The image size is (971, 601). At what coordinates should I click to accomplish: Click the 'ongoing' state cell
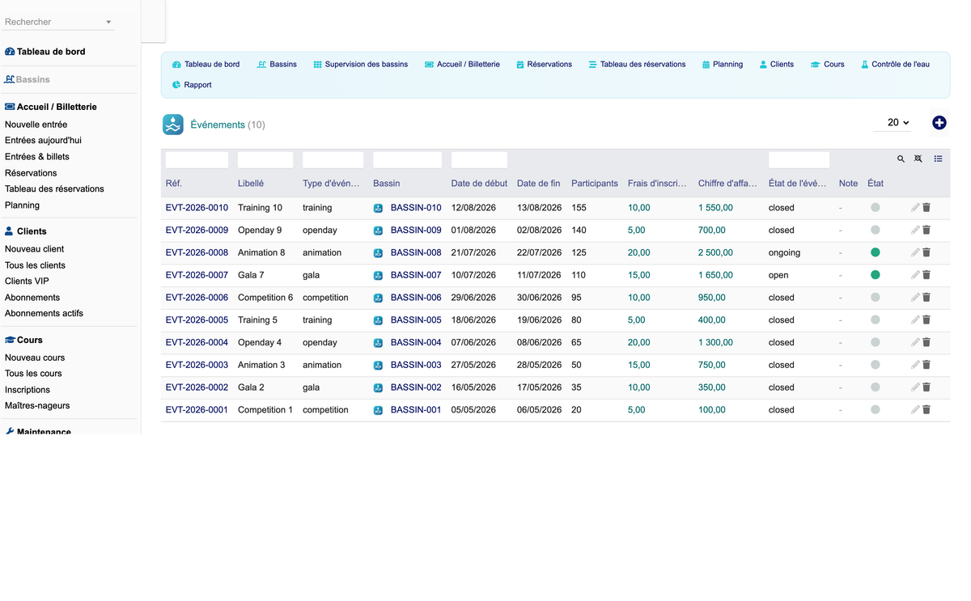tap(784, 253)
